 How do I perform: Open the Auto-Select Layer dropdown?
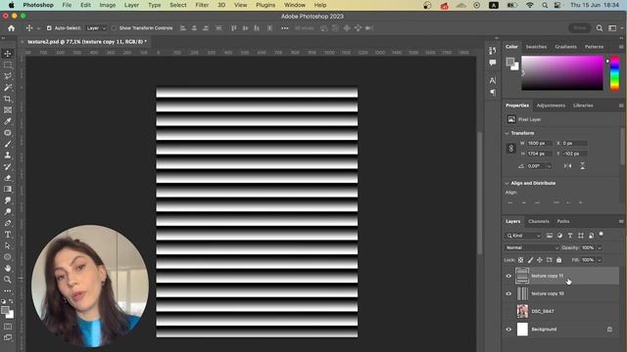[x=96, y=28]
